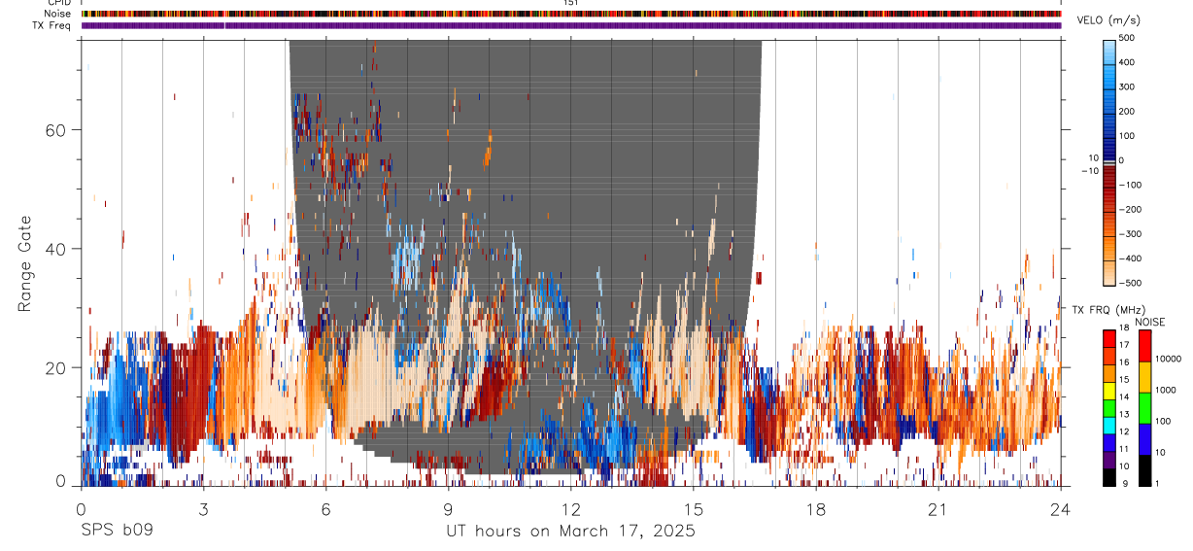The image size is (1193, 551).
Task: Click the 'TX Freq' row label at top left
Action: (x=53, y=25)
